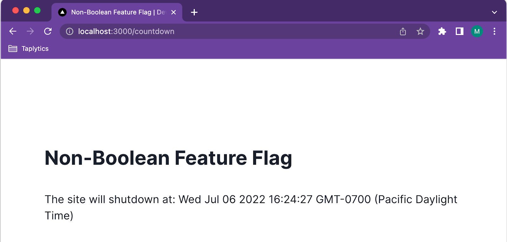This screenshot has height=242, width=507.
Task: Open the tab search chevron at top right
Action: coord(494,12)
